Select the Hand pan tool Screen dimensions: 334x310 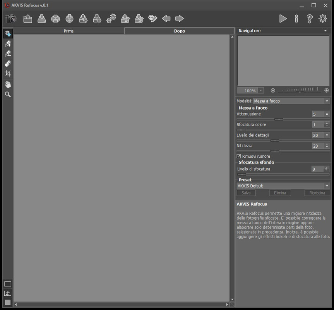pyautogui.click(x=8, y=84)
